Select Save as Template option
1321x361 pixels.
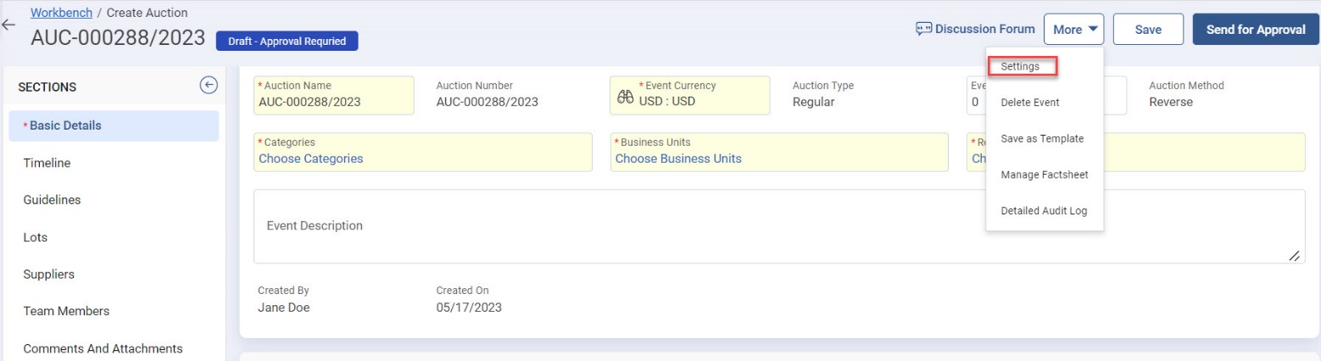pos(1042,139)
